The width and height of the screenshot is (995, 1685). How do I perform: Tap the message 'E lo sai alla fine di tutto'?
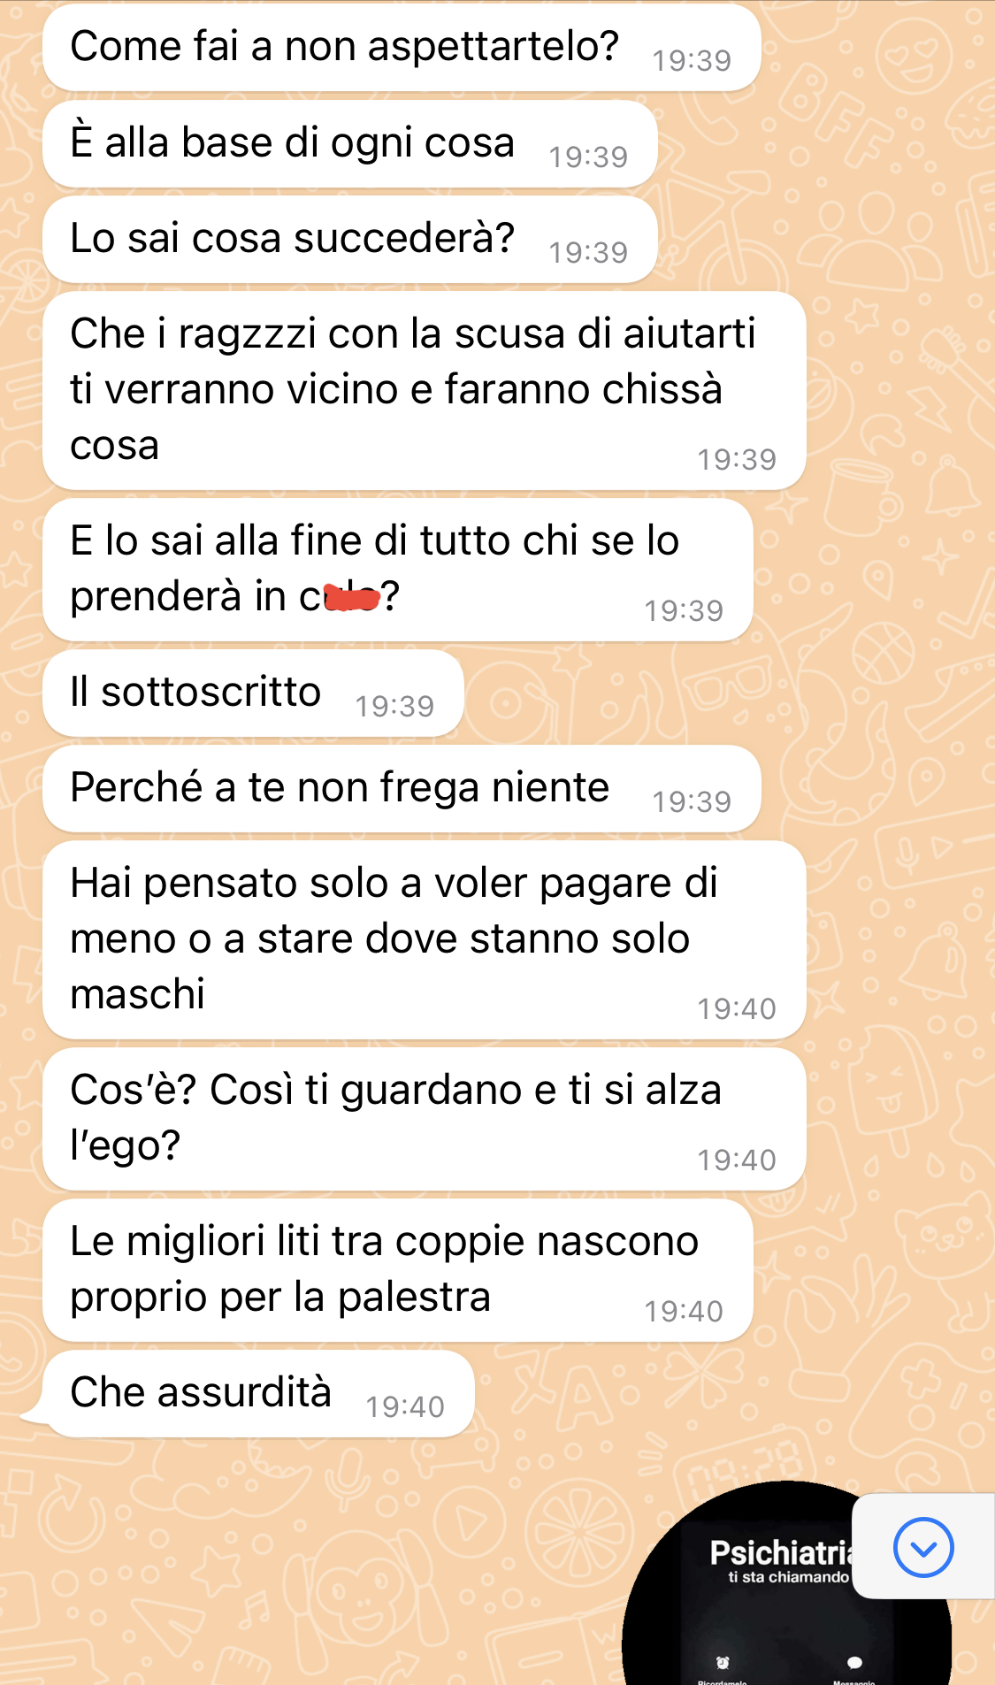(397, 570)
